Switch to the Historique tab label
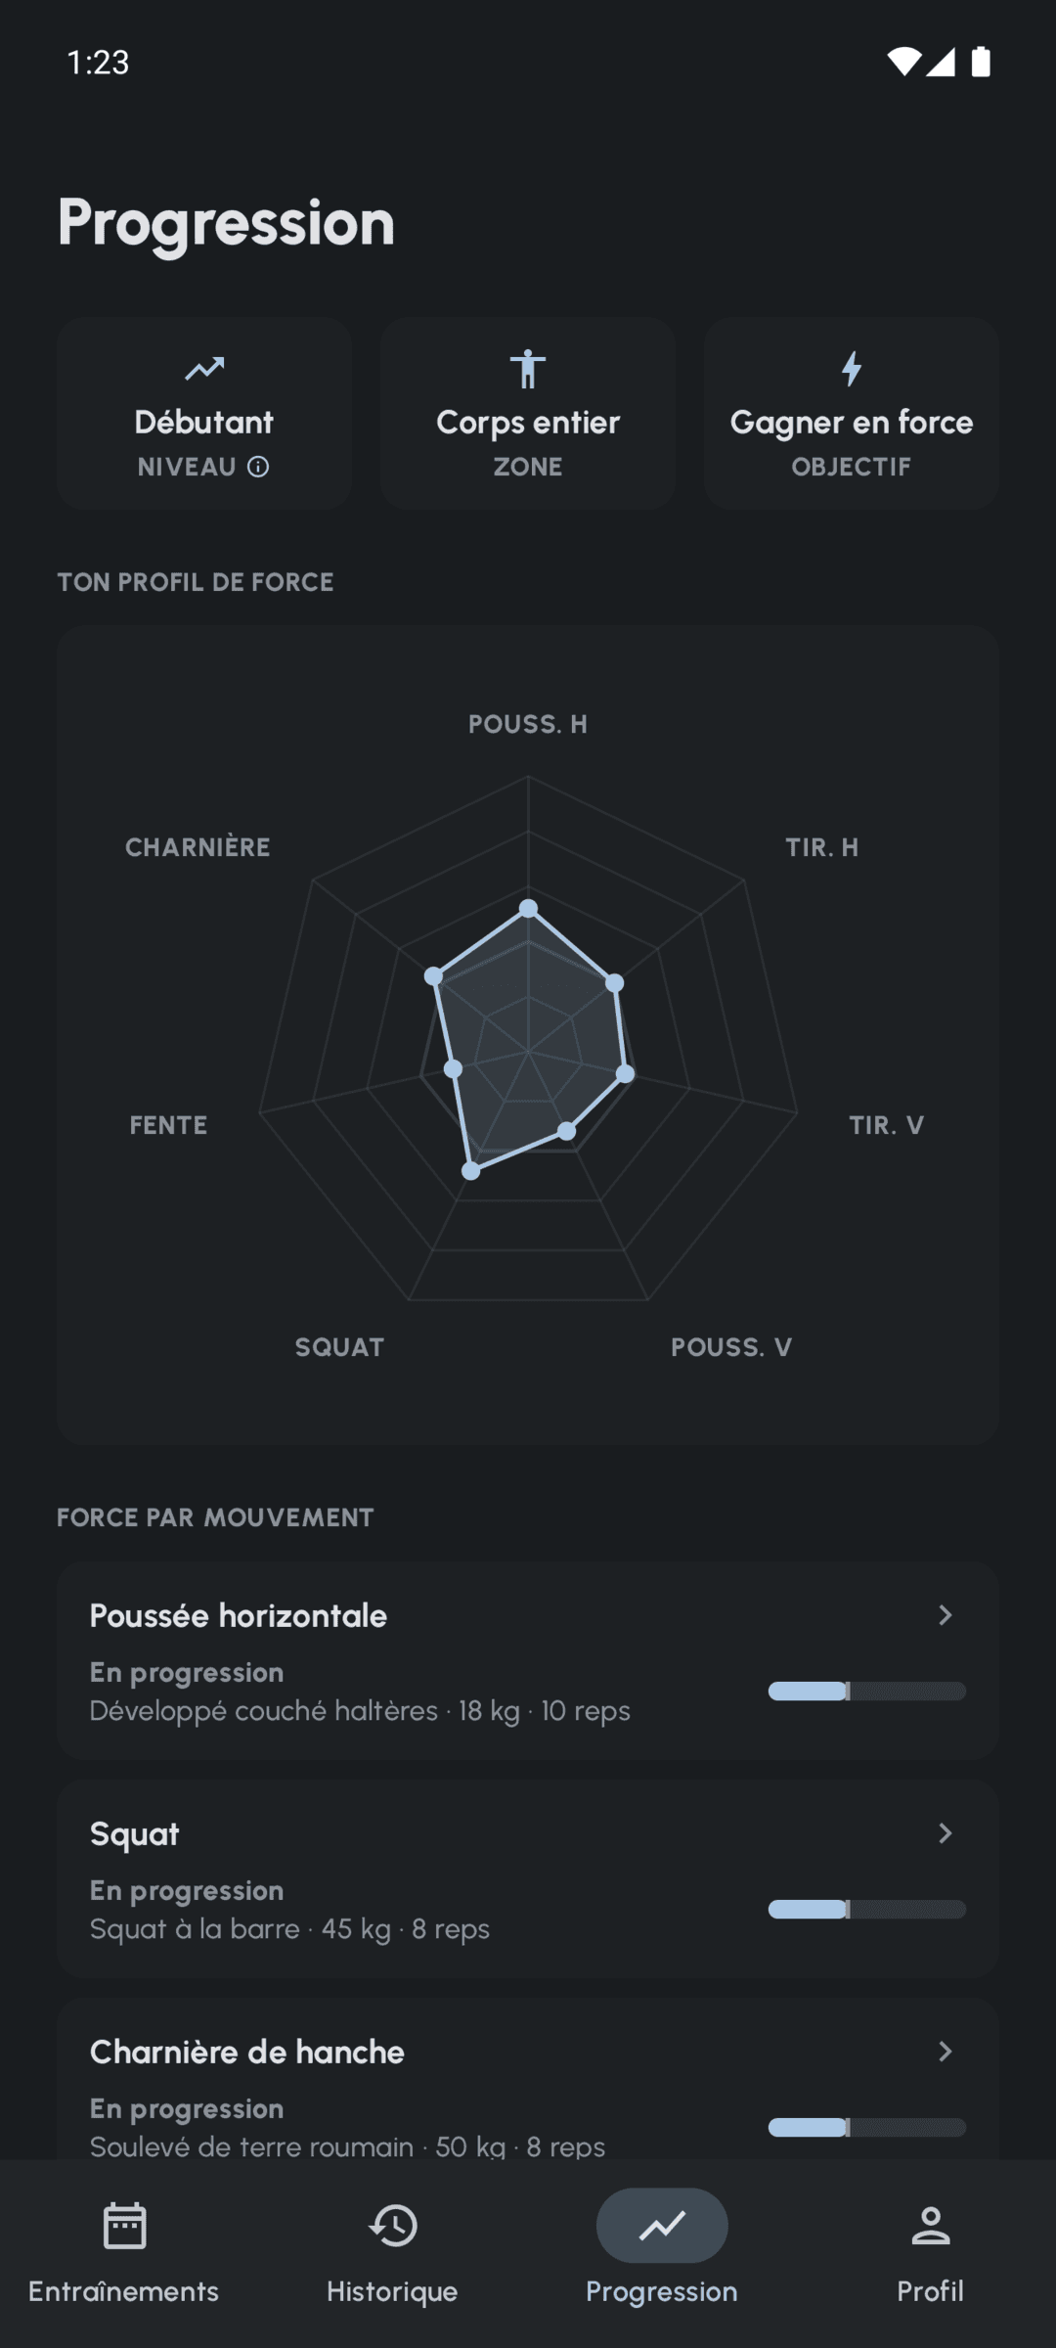This screenshot has width=1056, height=2348. click(x=392, y=2291)
